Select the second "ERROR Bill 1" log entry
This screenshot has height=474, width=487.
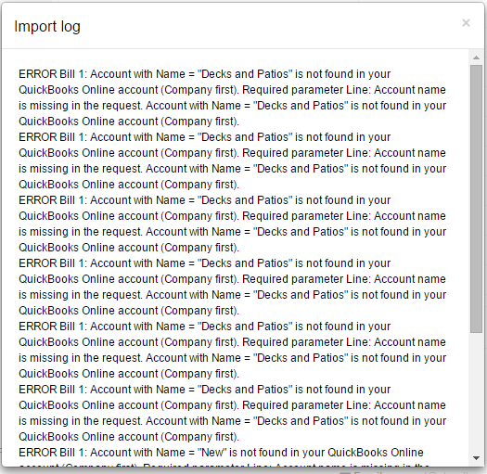point(232,160)
